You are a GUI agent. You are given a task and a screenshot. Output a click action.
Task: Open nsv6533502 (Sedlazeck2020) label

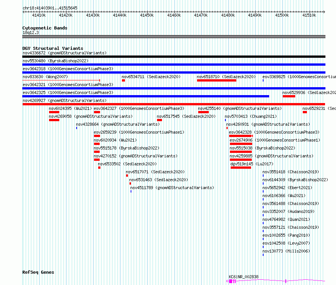[x=127, y=164]
